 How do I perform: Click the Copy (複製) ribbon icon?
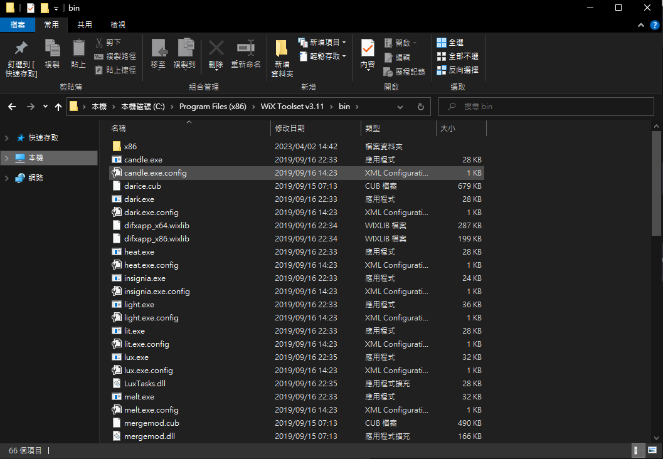coord(53,54)
